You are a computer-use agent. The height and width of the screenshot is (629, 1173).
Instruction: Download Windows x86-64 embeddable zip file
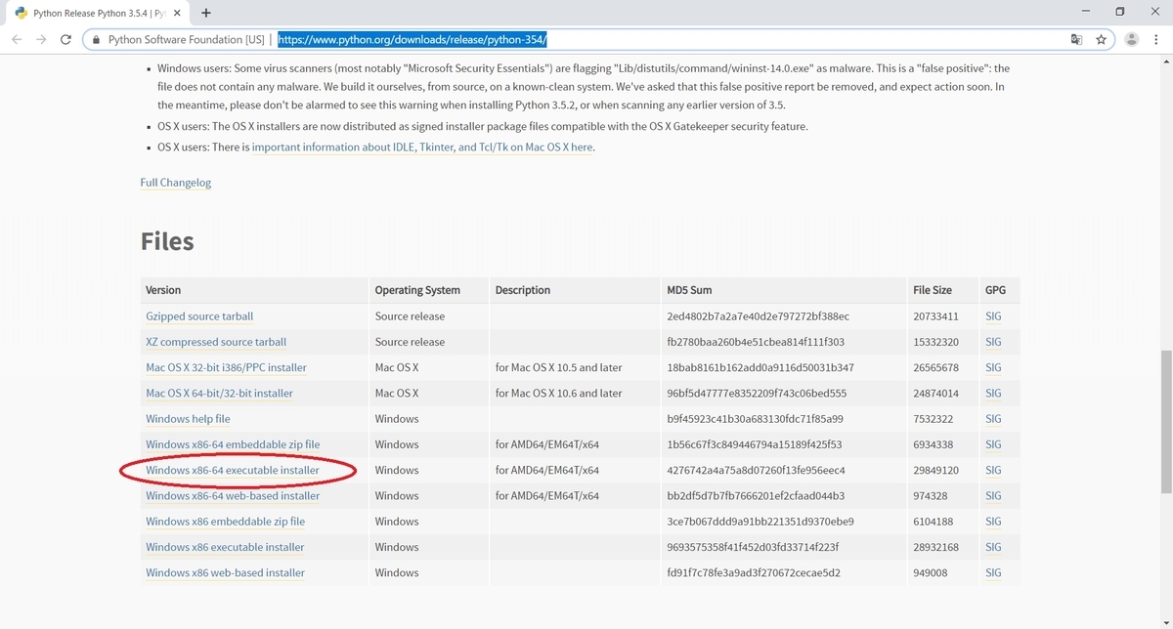tap(233, 444)
